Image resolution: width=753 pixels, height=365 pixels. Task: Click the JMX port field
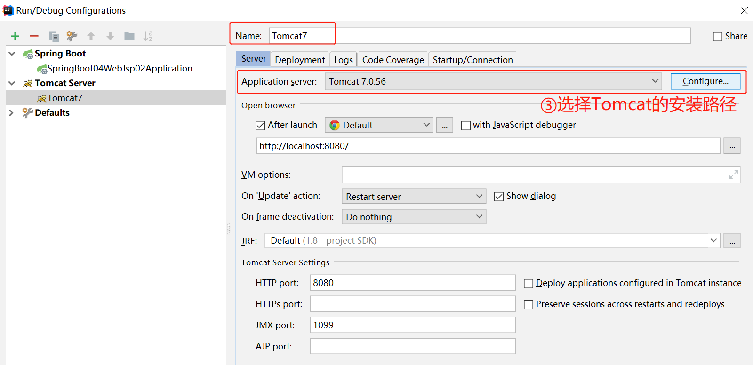point(413,325)
